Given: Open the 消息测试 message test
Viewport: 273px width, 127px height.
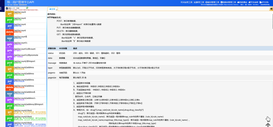Looking at the screenshot, I should [242, 2].
